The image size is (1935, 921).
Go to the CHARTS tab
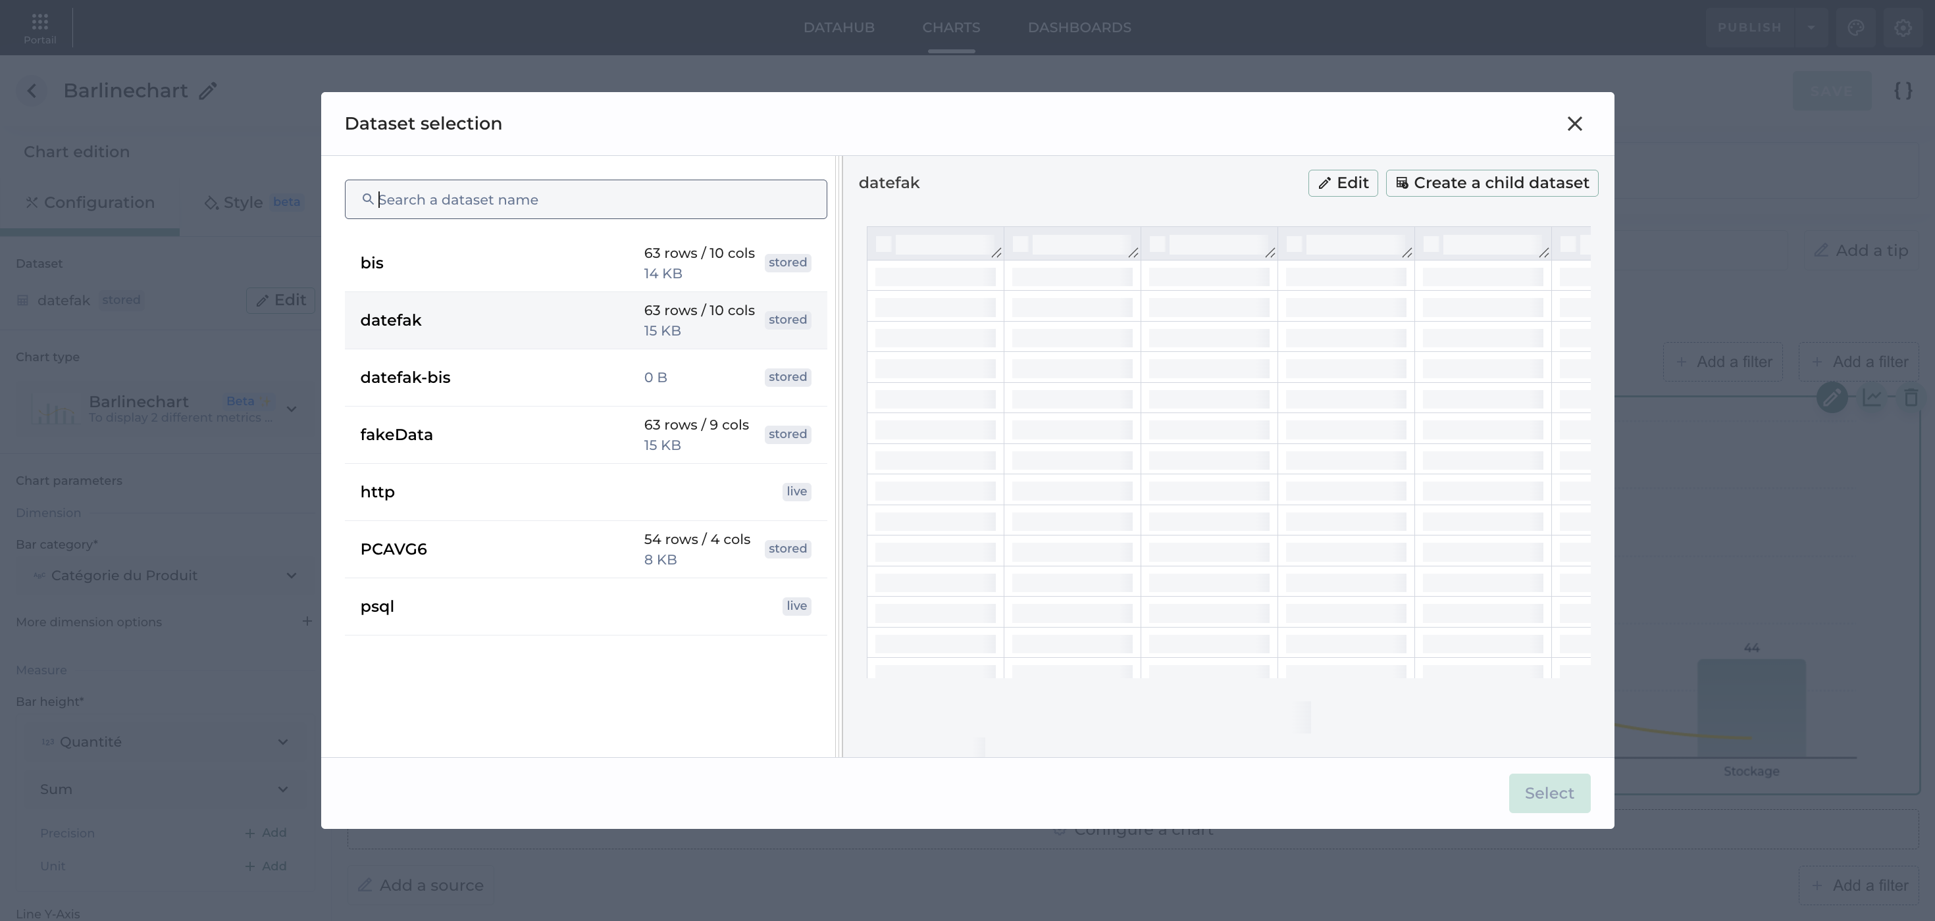tap(951, 28)
